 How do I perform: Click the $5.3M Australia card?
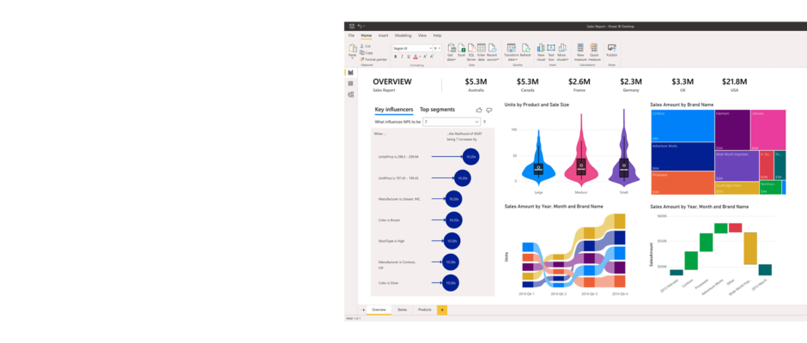(476, 85)
